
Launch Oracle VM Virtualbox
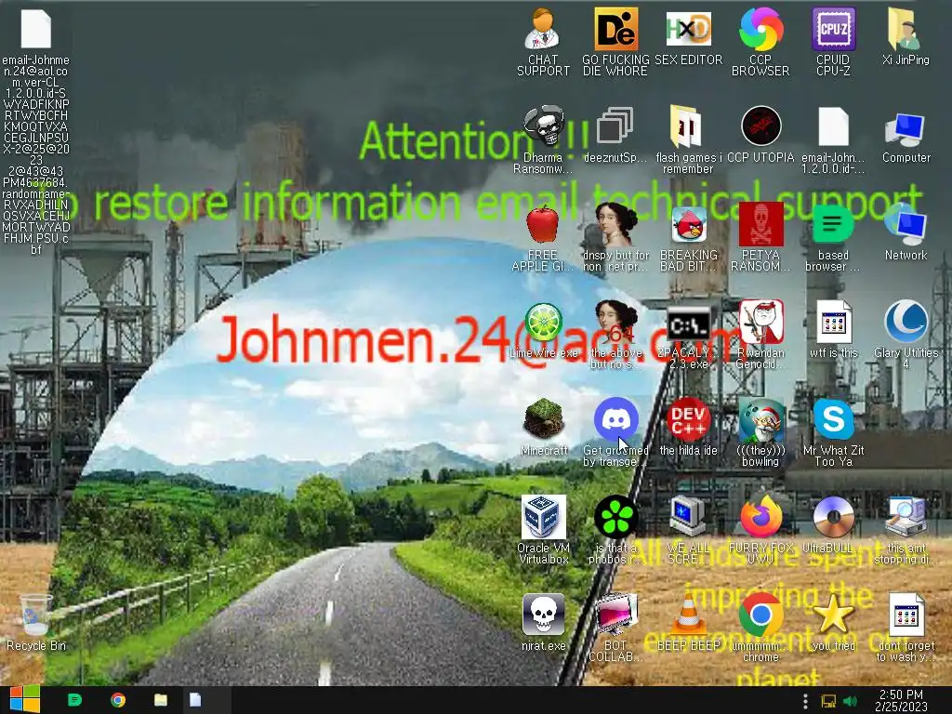[x=543, y=531]
